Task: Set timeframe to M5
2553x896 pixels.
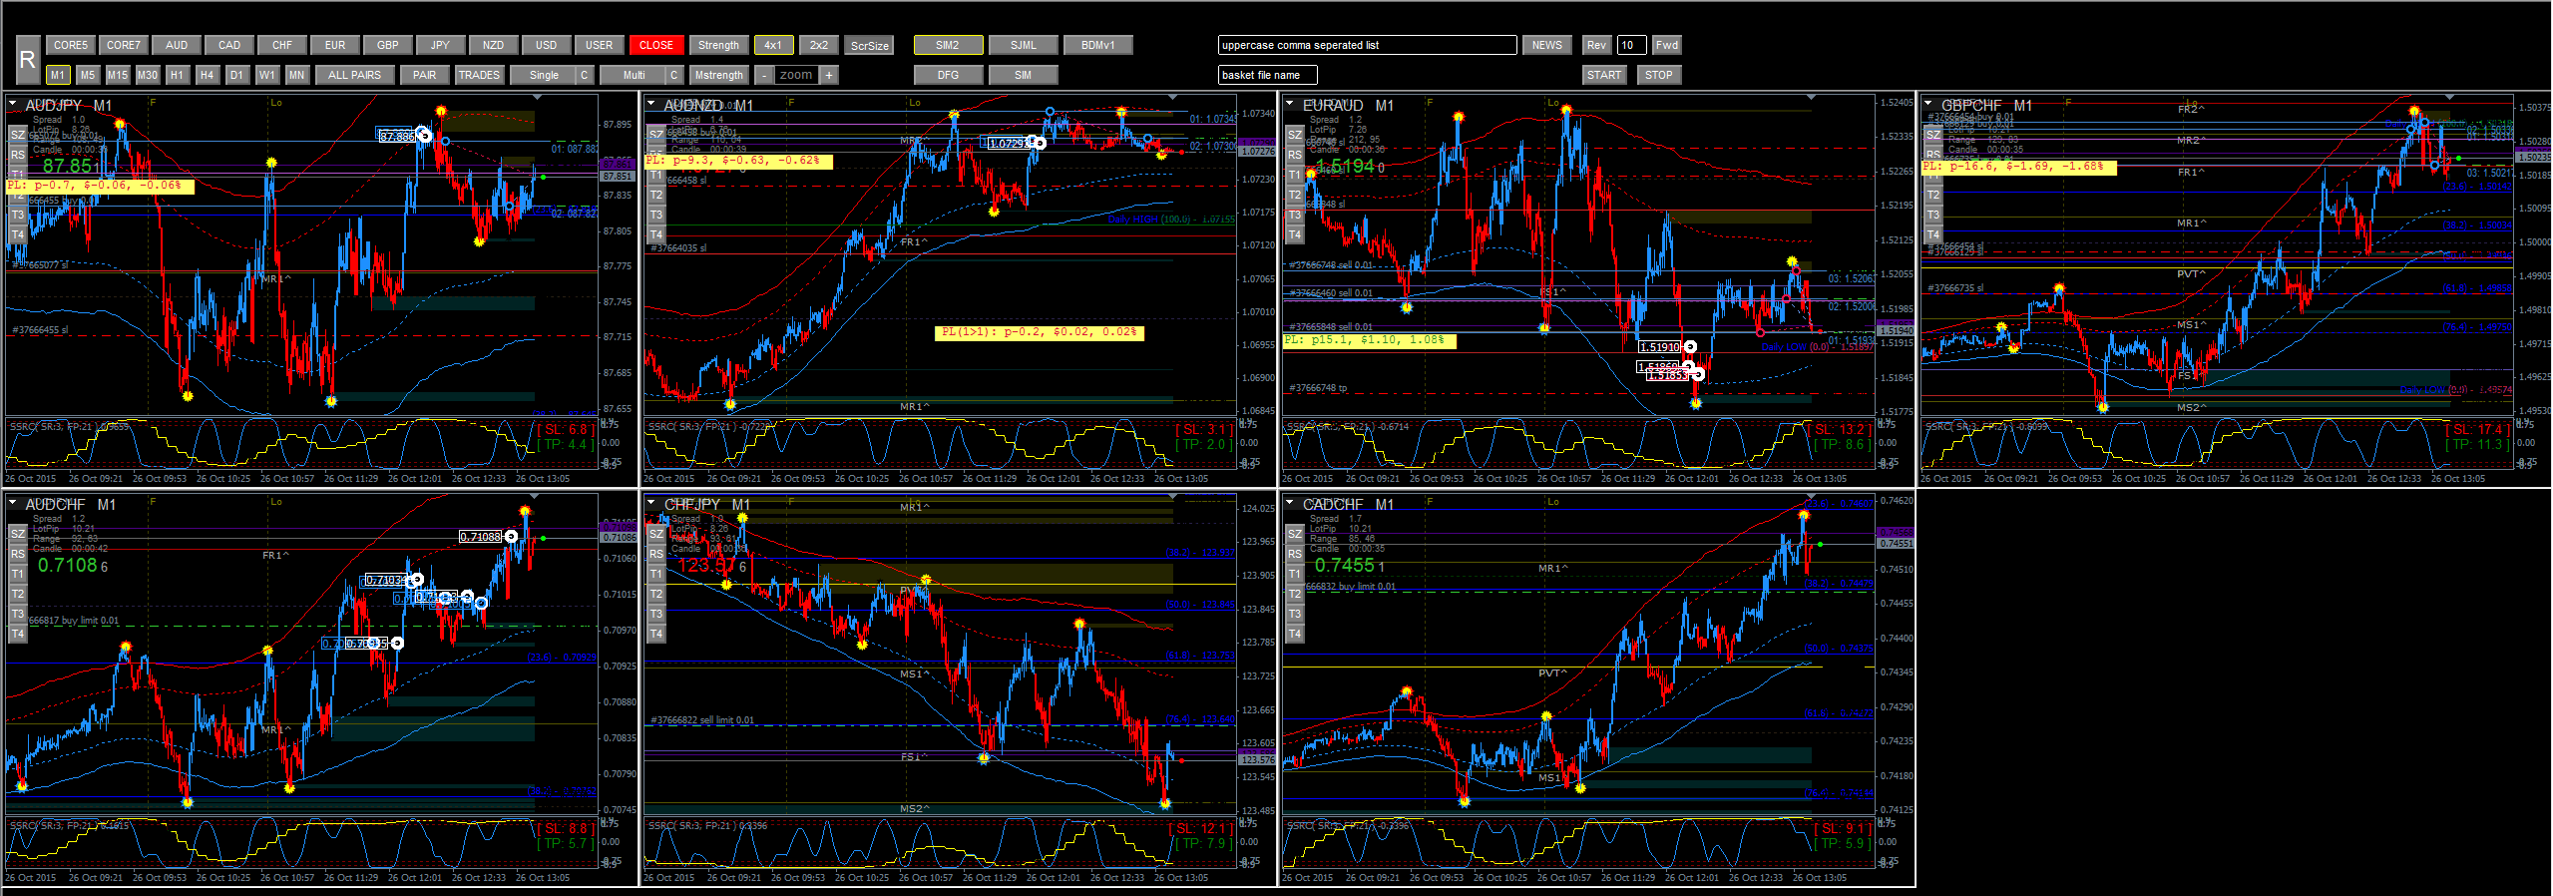Action: pos(87,75)
